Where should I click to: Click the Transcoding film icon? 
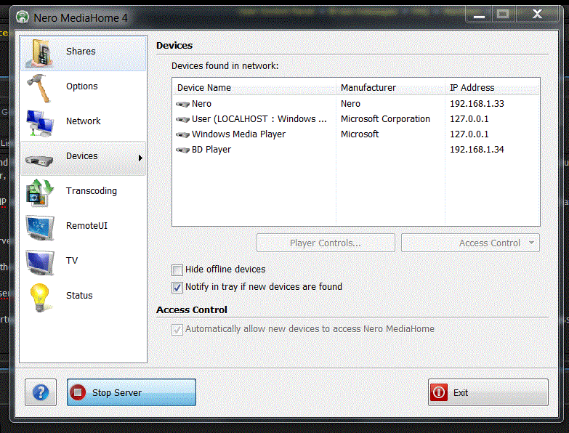[x=40, y=191]
